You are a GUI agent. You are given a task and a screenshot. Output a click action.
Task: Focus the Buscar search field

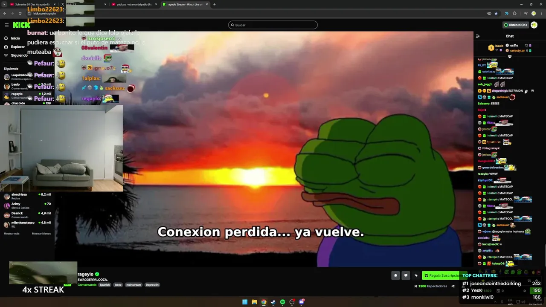273,25
